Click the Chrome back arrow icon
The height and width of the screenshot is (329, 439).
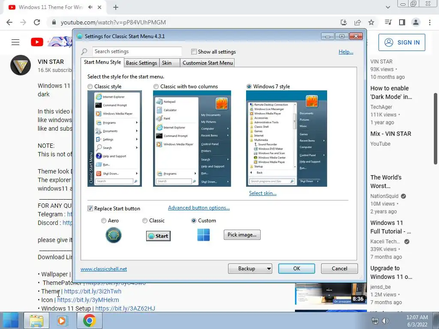9,22
